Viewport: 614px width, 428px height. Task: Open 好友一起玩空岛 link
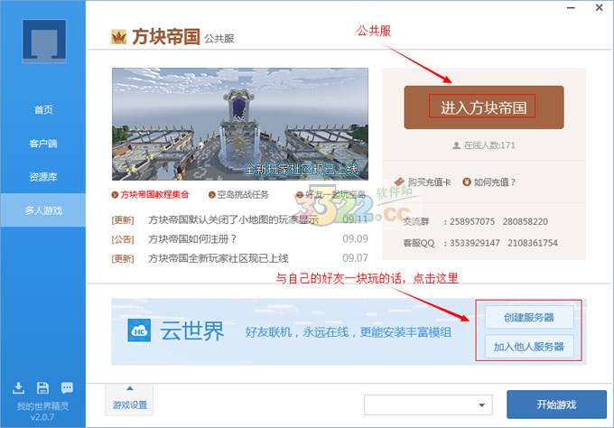click(335, 195)
